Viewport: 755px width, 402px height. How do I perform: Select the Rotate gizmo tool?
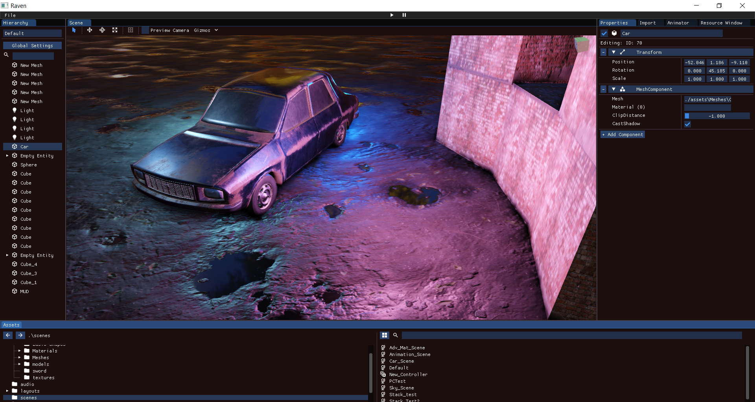click(102, 30)
